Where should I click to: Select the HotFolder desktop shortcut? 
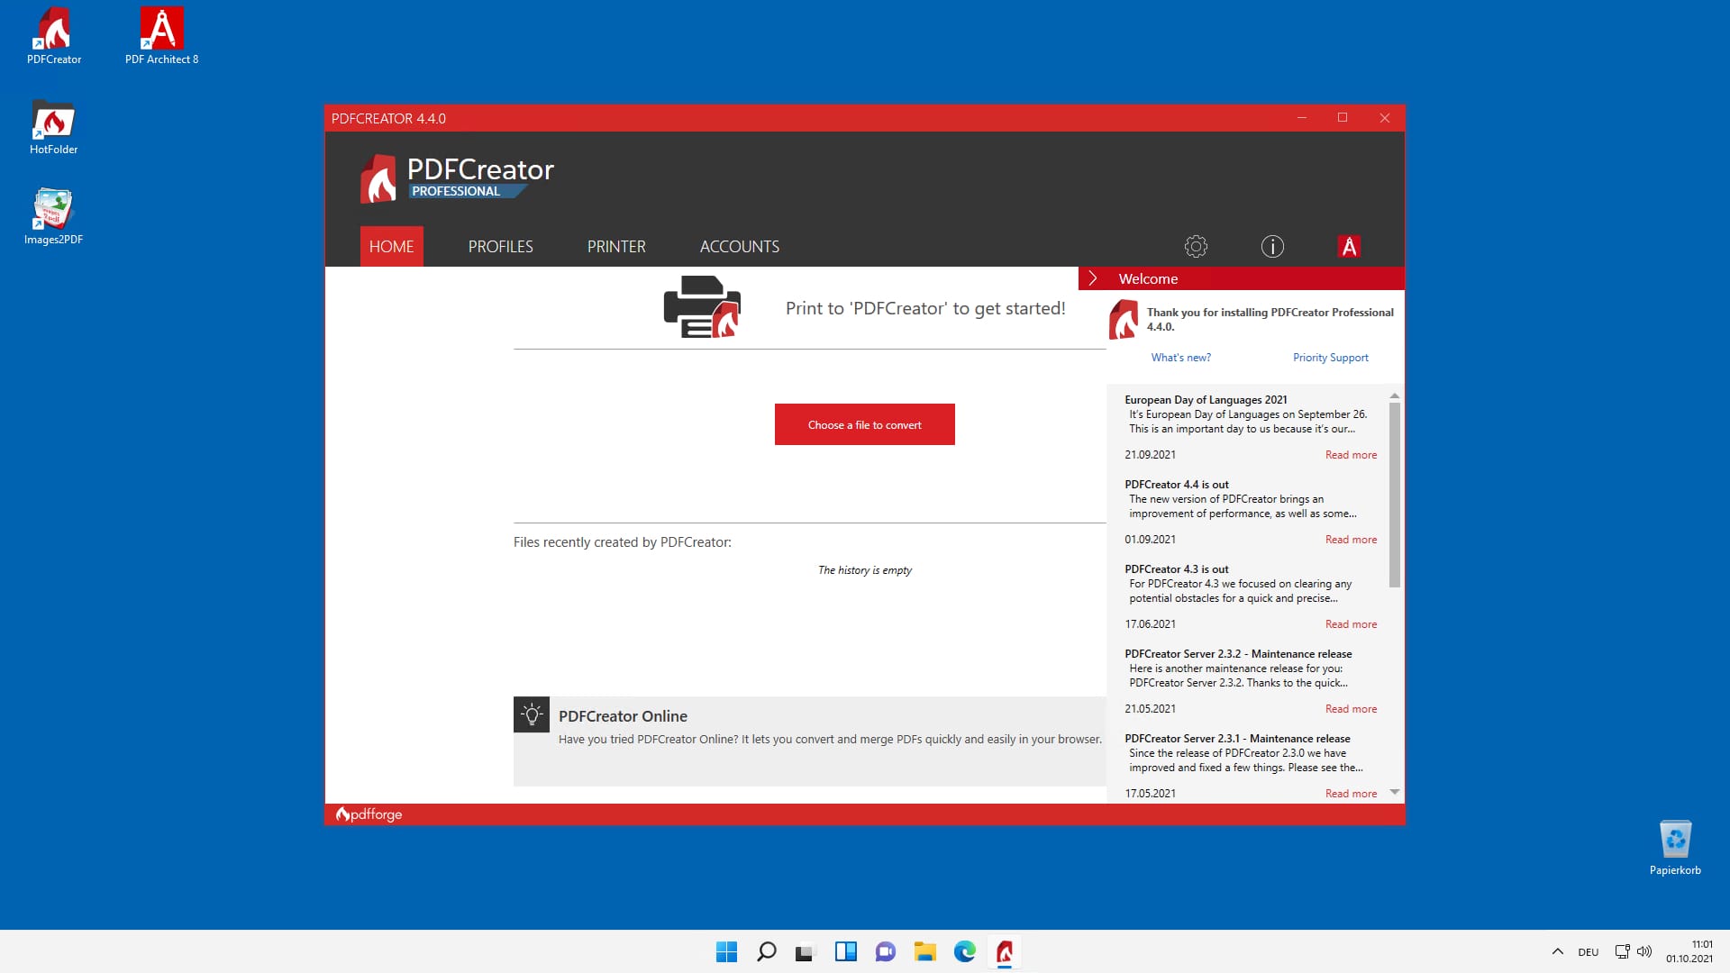point(54,127)
